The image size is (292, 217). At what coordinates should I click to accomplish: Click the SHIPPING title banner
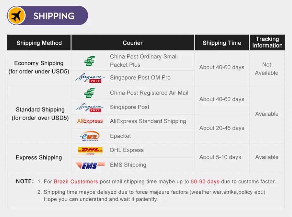(x=54, y=16)
